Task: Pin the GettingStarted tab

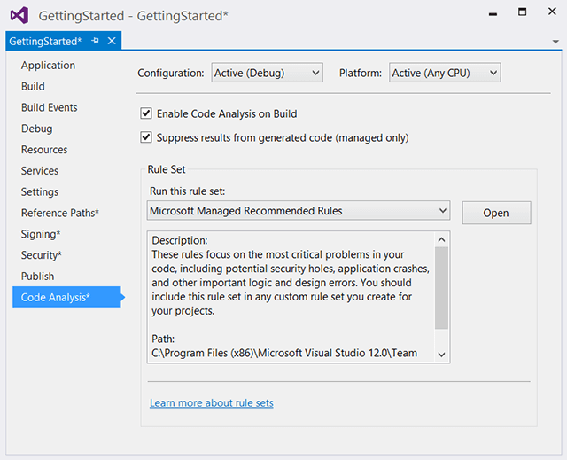Action: [x=95, y=41]
